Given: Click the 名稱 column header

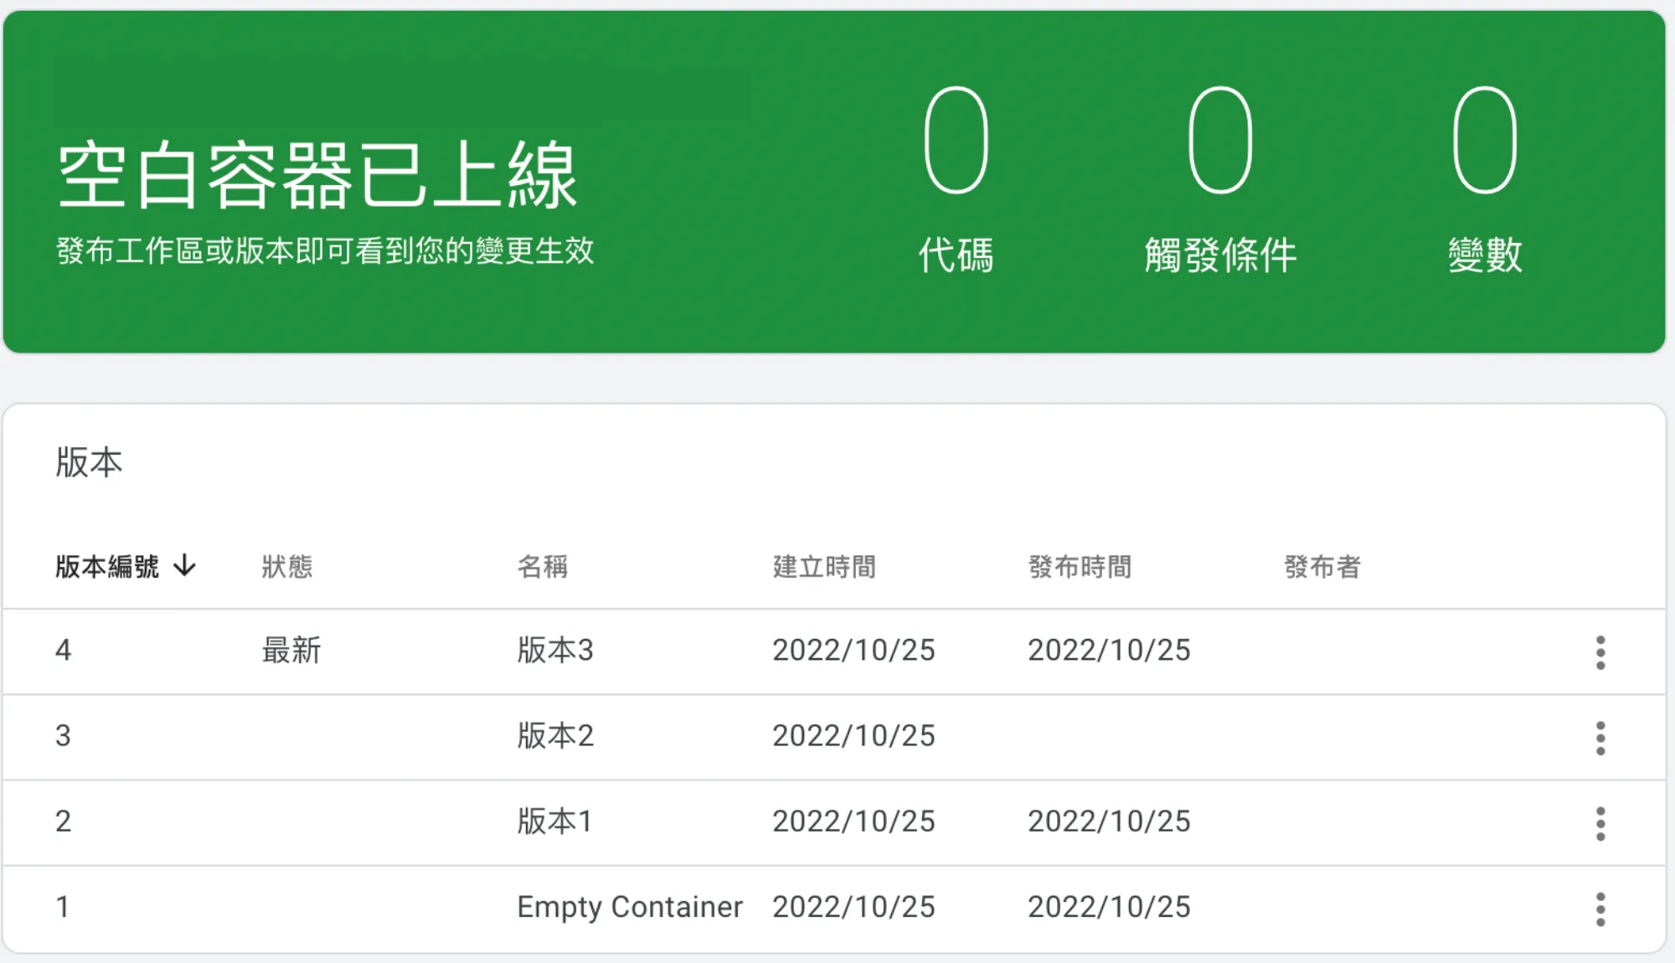Looking at the screenshot, I should (x=542, y=567).
